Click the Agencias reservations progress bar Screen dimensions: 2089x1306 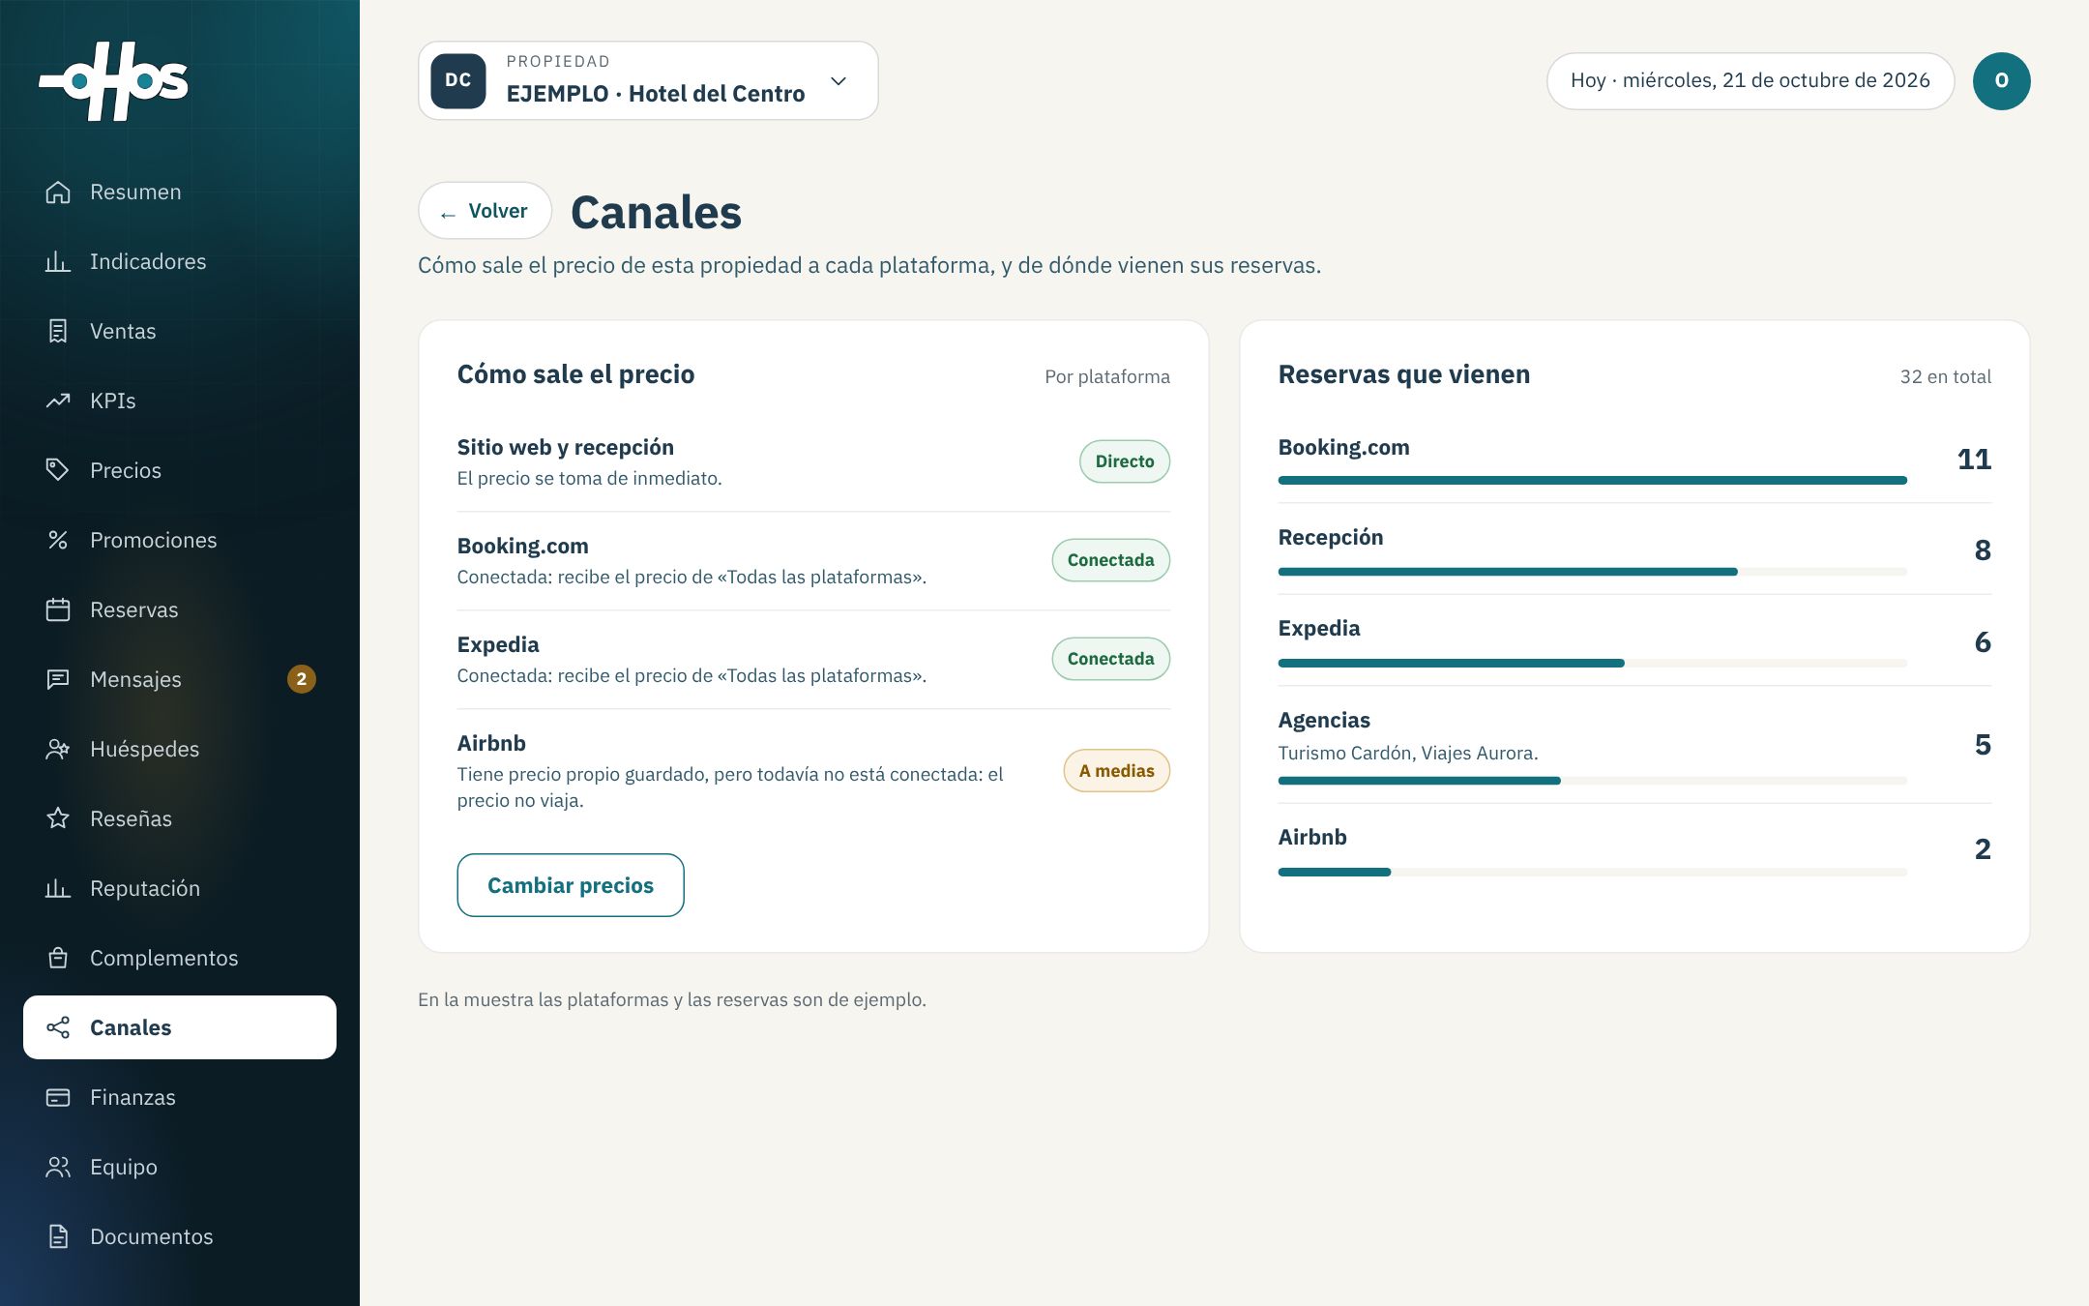pos(1593,781)
